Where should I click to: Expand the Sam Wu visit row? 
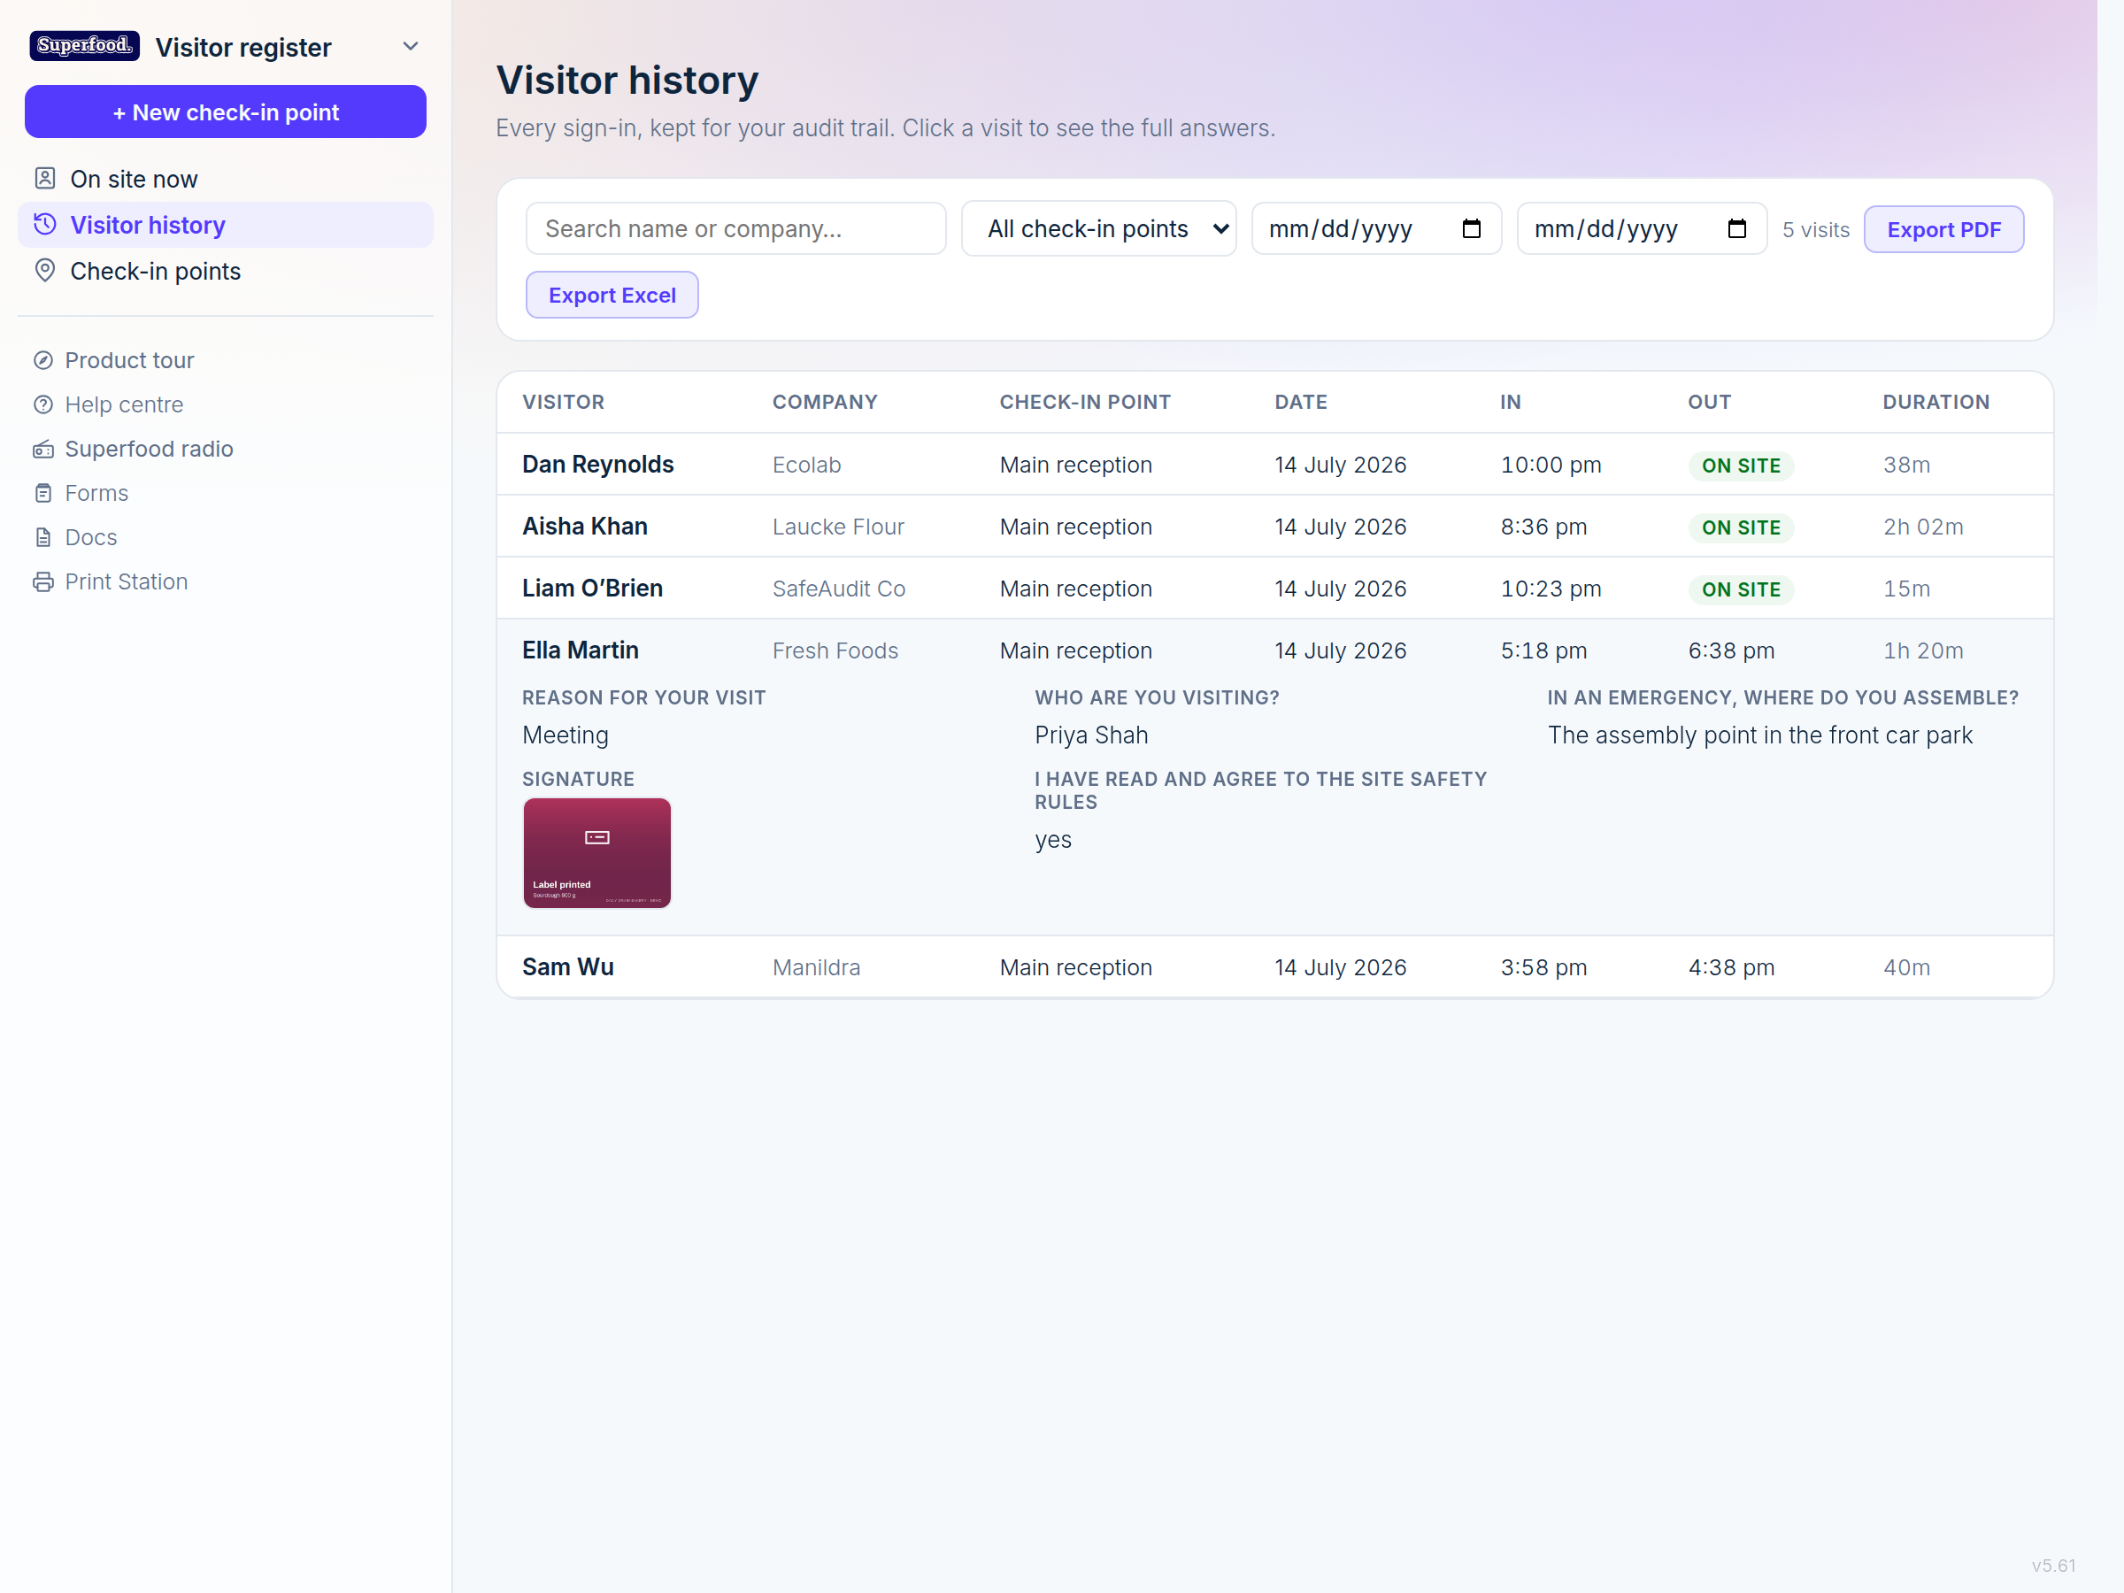[x=1274, y=967]
